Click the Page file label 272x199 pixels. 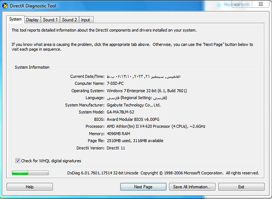(96, 141)
